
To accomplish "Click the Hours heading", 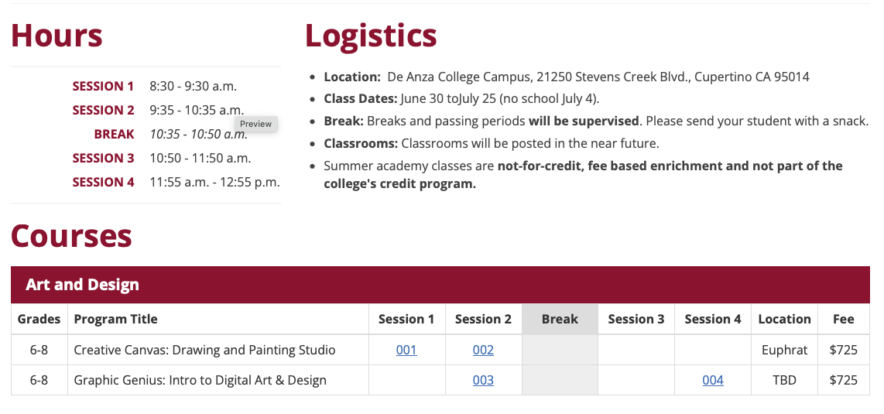I will 57,36.
